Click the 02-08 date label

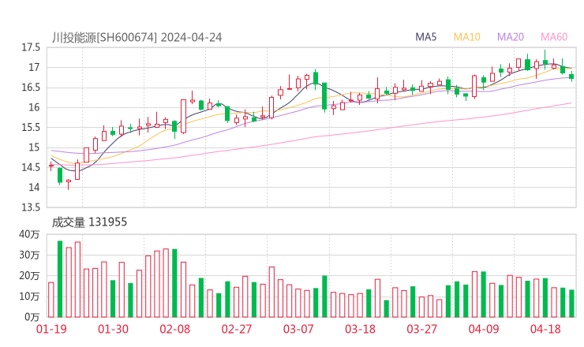pos(175,329)
